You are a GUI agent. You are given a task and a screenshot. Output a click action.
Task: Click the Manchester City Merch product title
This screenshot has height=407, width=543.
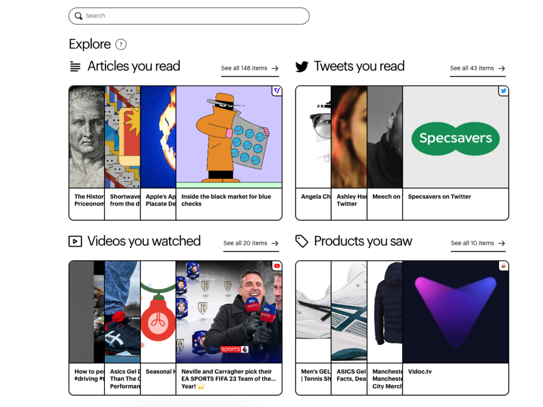click(387, 378)
